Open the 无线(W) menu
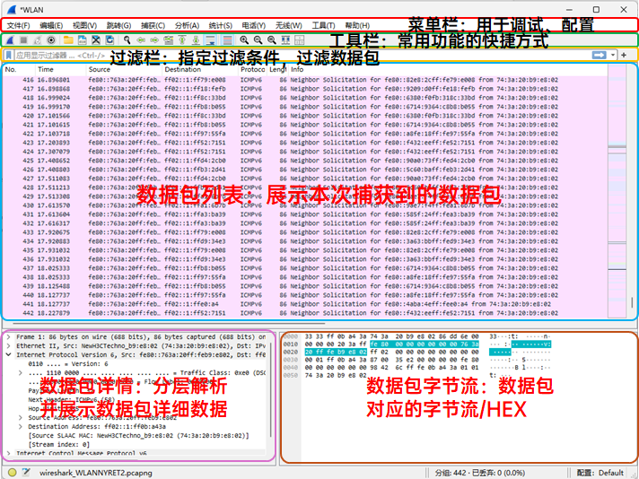The width and height of the screenshot is (639, 479). click(288, 25)
